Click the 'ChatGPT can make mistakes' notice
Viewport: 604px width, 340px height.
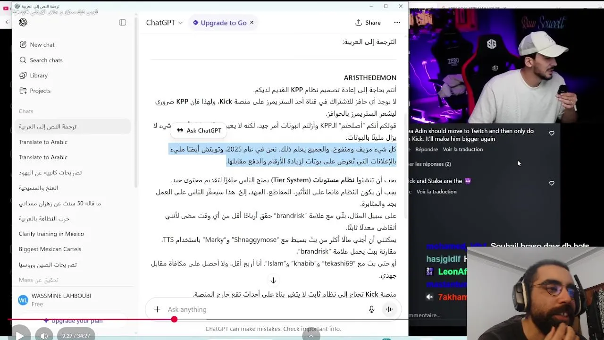click(273, 329)
